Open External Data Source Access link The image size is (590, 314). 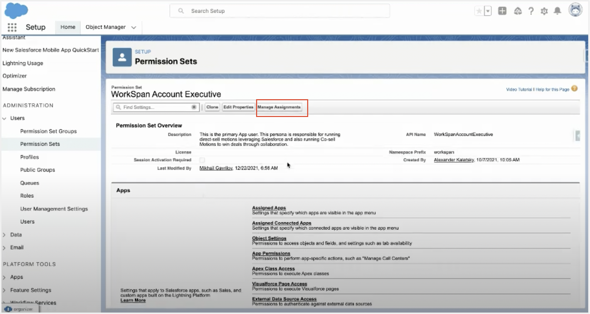[284, 299]
